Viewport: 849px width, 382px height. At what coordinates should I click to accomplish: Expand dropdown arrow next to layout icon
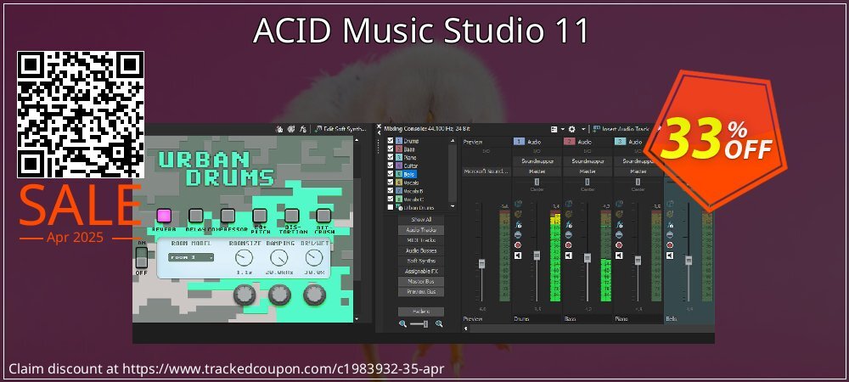click(x=563, y=129)
